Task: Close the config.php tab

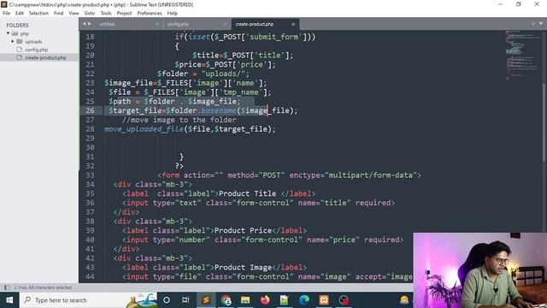Action: click(225, 24)
